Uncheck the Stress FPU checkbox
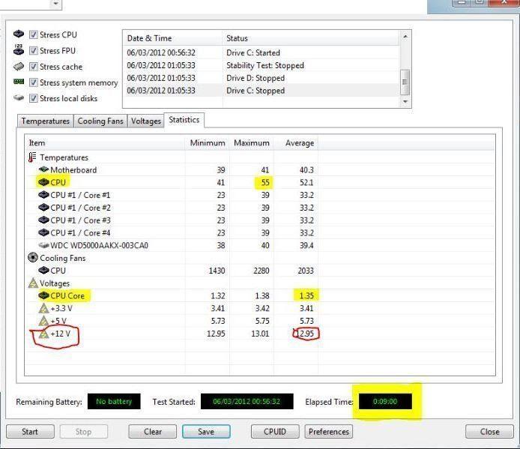 (x=33, y=50)
